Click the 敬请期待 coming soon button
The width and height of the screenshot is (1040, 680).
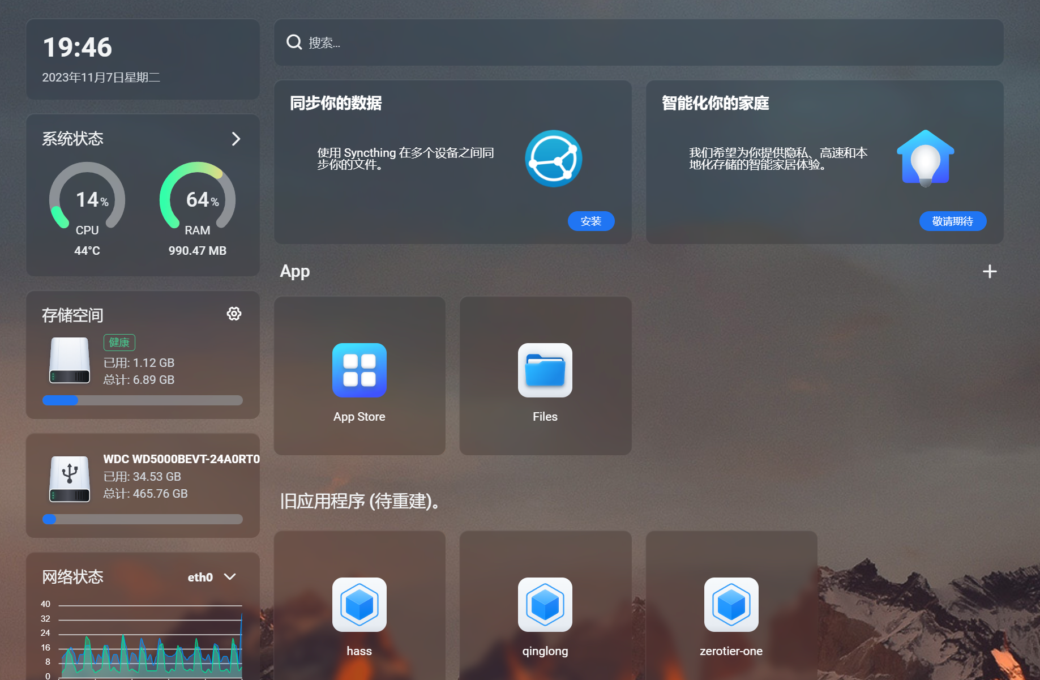(x=952, y=221)
